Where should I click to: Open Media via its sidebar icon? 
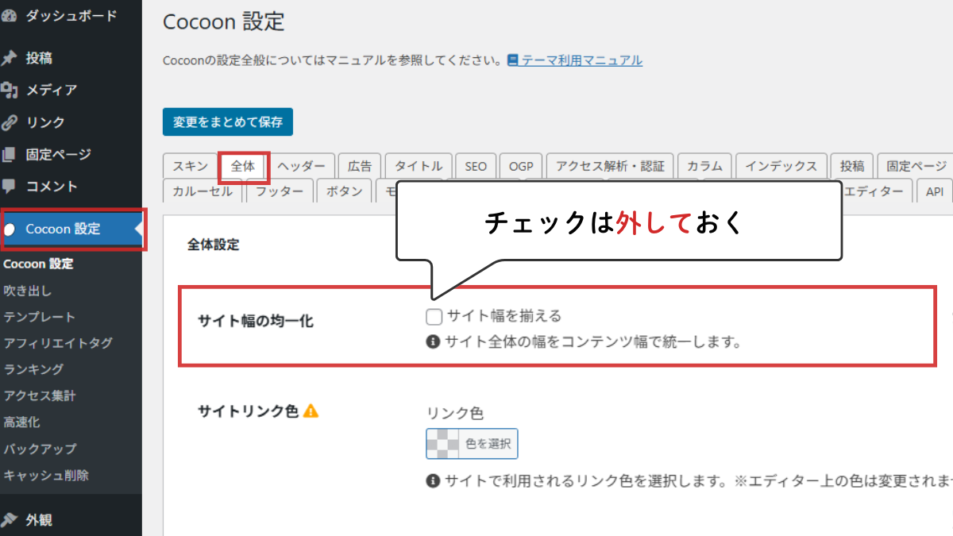click(x=10, y=91)
